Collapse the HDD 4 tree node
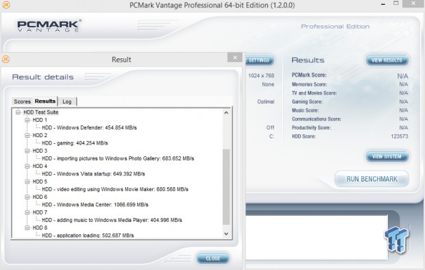The width and height of the screenshot is (425, 270). coord(27,166)
